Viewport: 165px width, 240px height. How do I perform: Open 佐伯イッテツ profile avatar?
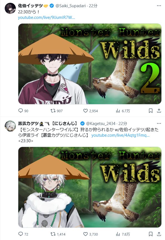click(x=10, y=8)
